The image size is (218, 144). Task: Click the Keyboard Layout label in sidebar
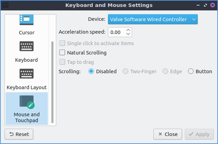(x=27, y=87)
